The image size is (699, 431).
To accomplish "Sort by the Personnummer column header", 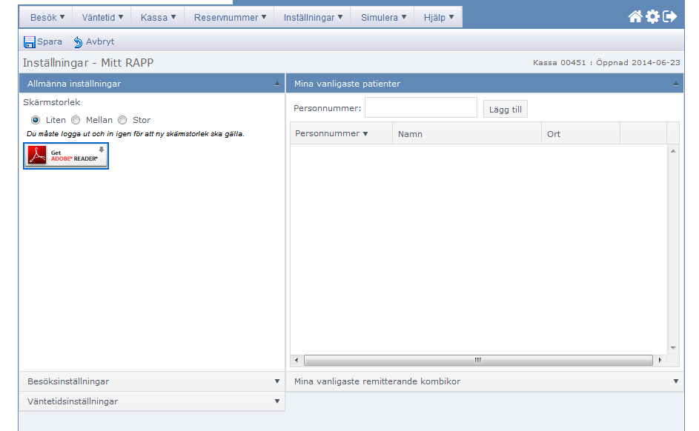I will click(341, 133).
